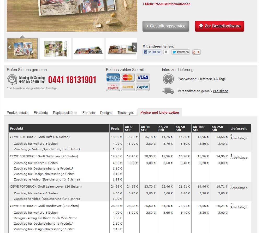This screenshot has width=261, height=233.
Task: Click Zur Bestellsoftware download button
Action: tap(220, 26)
